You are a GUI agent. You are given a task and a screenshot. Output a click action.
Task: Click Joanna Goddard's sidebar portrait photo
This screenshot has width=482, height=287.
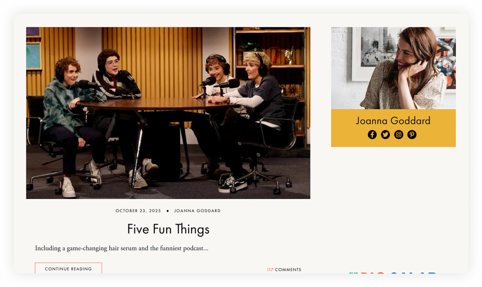click(393, 68)
